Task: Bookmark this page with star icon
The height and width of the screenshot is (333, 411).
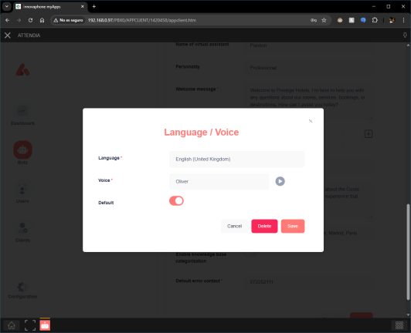Action: coord(324,20)
